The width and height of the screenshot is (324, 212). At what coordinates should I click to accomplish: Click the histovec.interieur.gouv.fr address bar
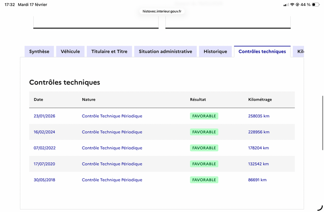pos(162,11)
